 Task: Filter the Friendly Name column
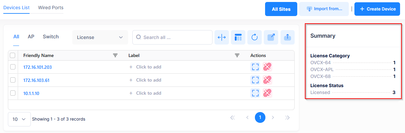click(x=115, y=56)
